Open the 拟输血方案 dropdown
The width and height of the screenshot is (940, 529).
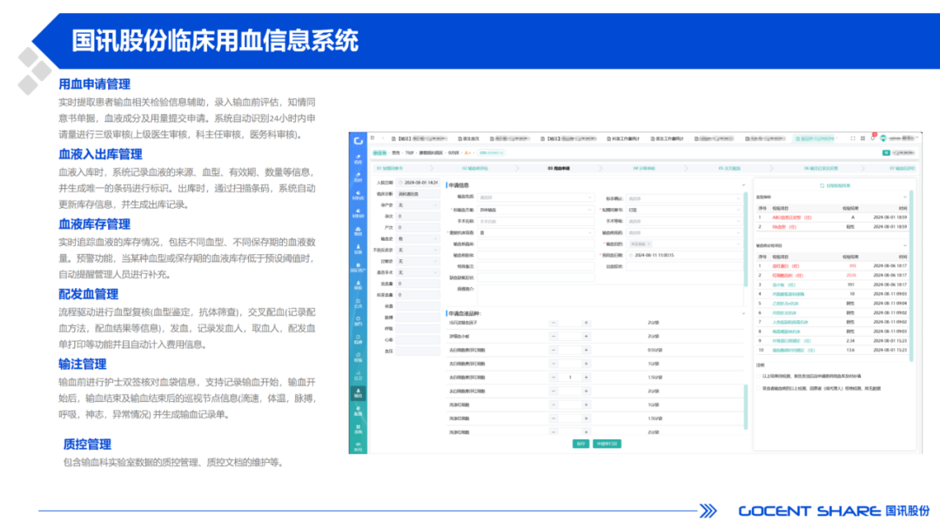(x=534, y=210)
